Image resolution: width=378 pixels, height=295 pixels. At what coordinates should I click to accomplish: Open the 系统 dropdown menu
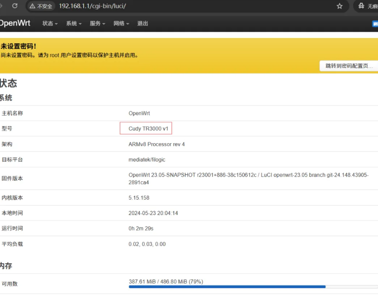point(74,23)
